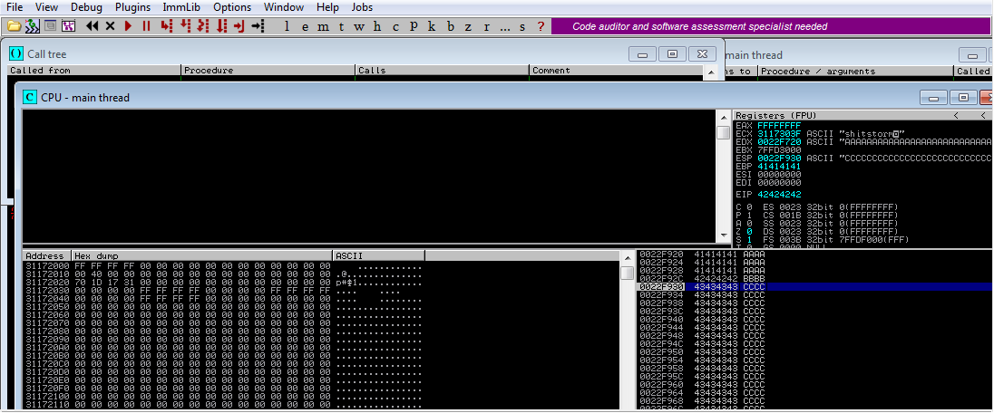Close the debugged program with X icon

point(111,26)
